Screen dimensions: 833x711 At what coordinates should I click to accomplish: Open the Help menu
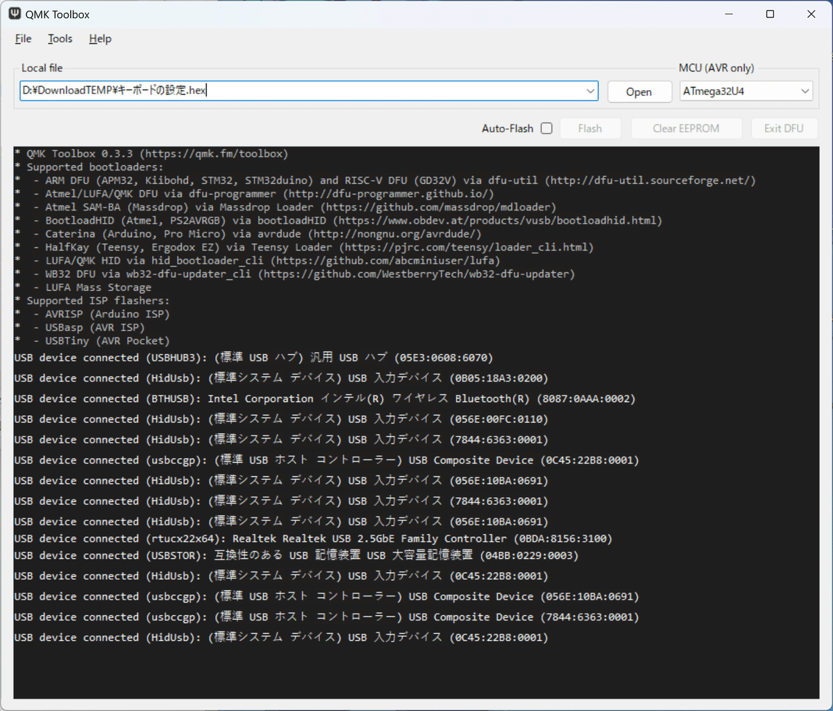pos(100,39)
